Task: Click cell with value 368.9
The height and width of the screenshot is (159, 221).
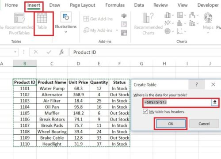Action: tap(78, 95)
